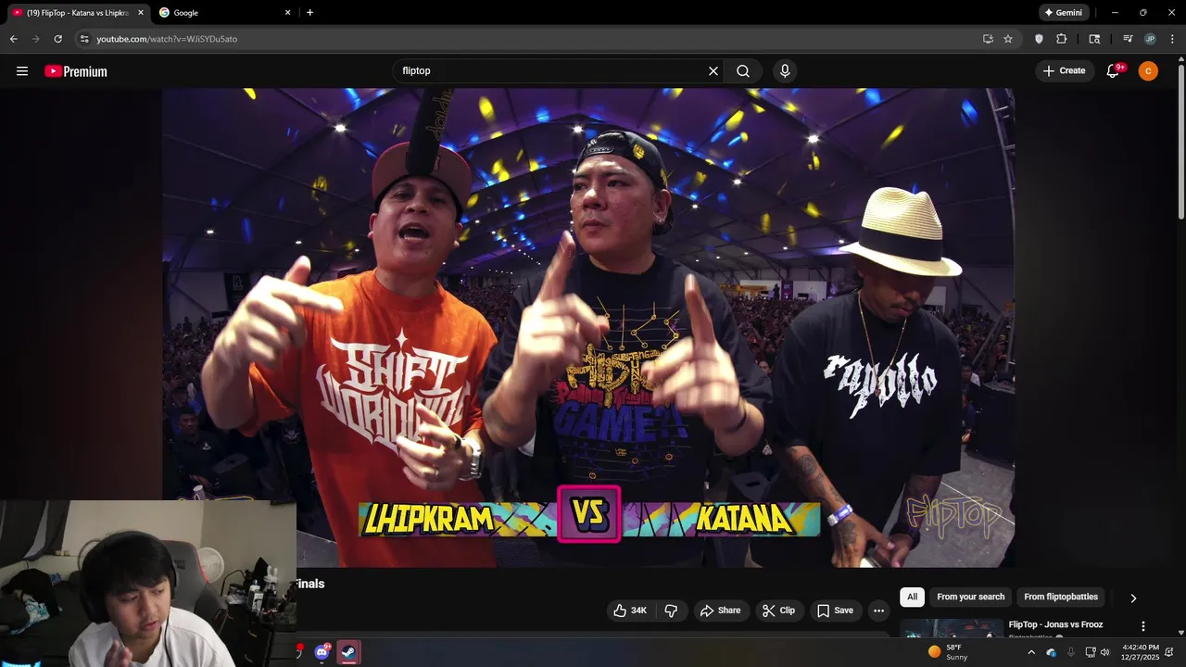
Task: Bookmark this page with star
Action: (1008, 39)
